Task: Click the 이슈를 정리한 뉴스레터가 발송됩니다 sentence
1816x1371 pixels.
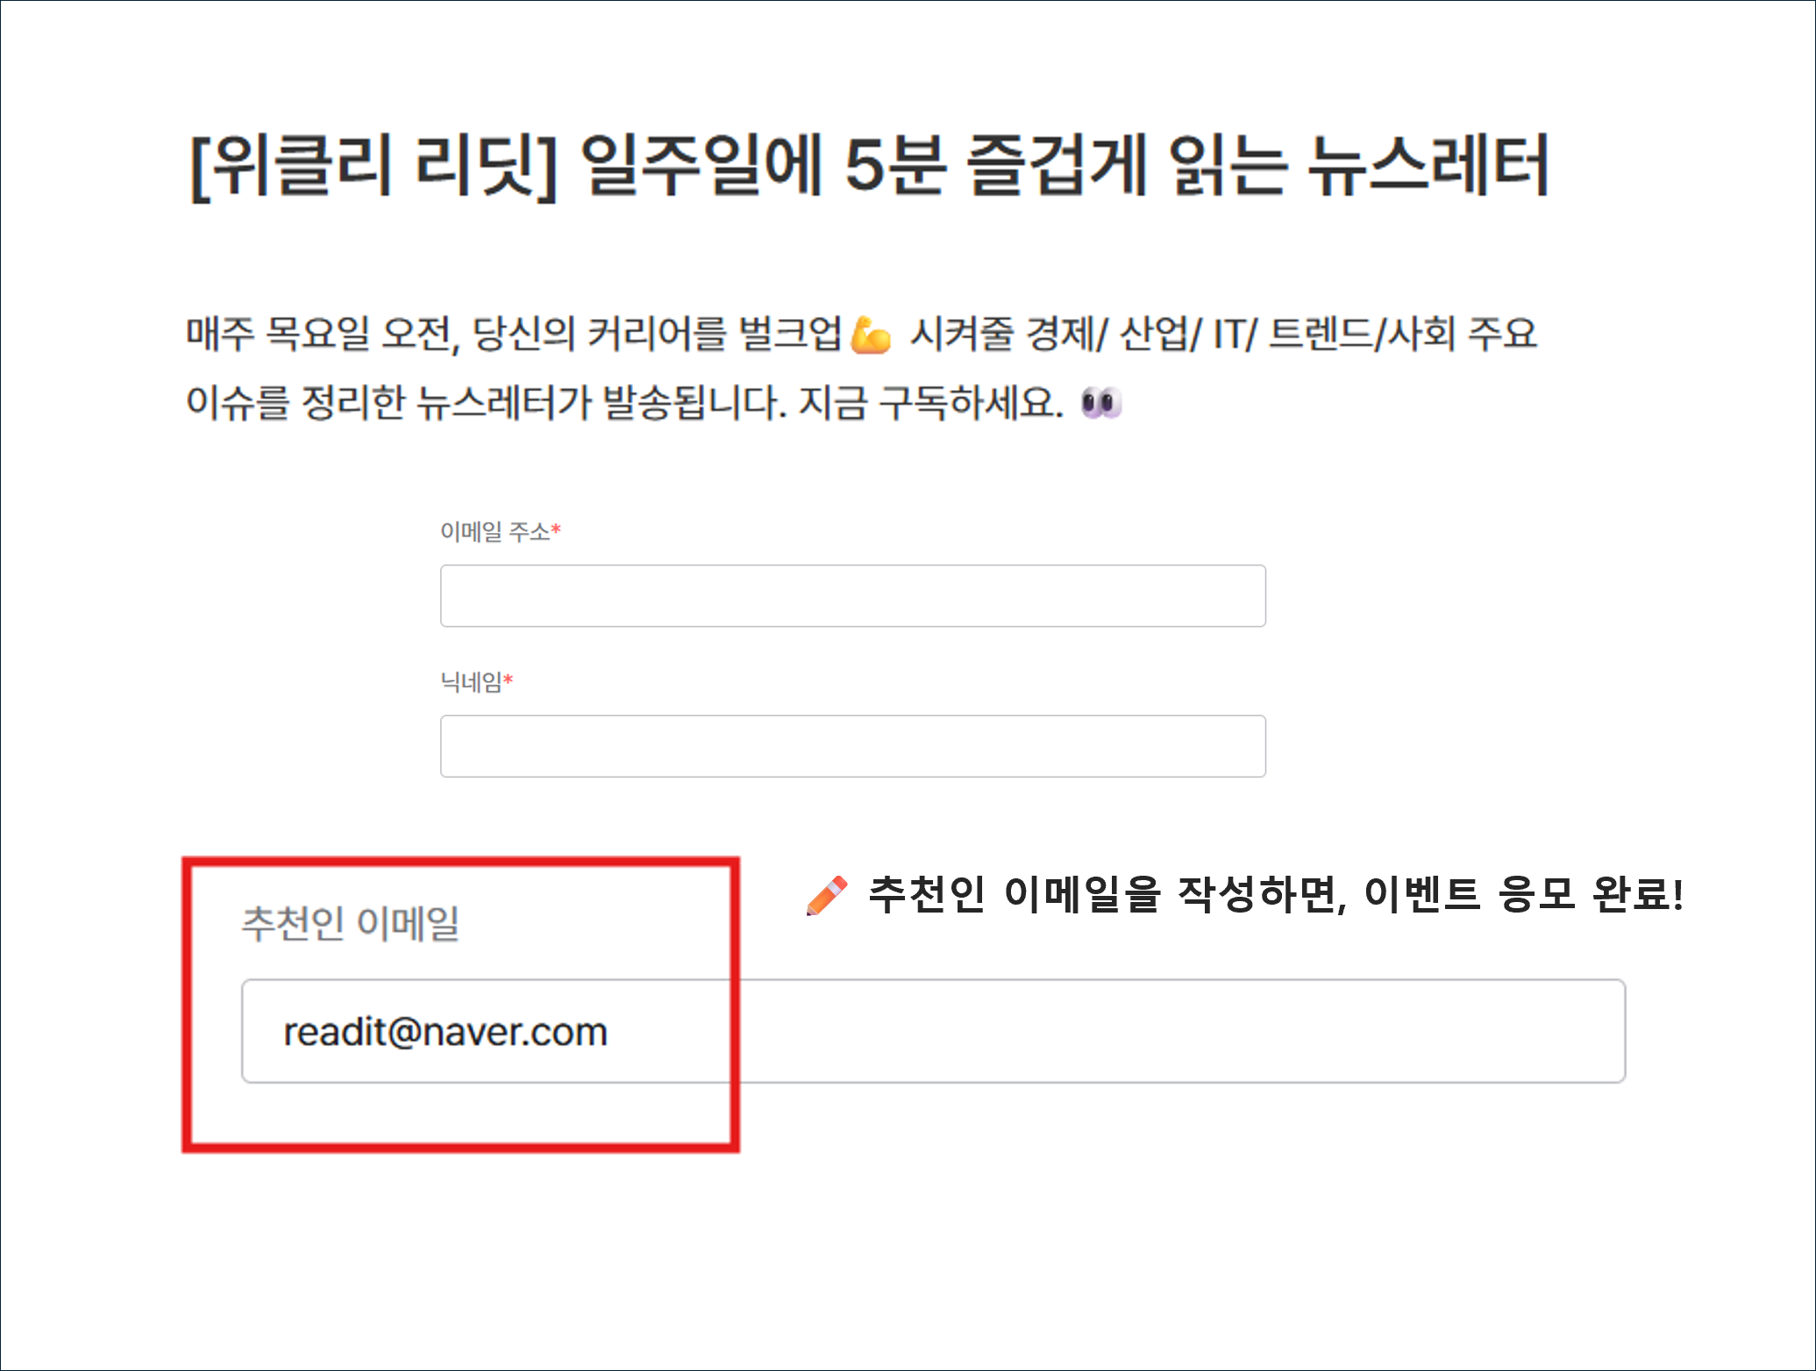Action: click(x=486, y=403)
